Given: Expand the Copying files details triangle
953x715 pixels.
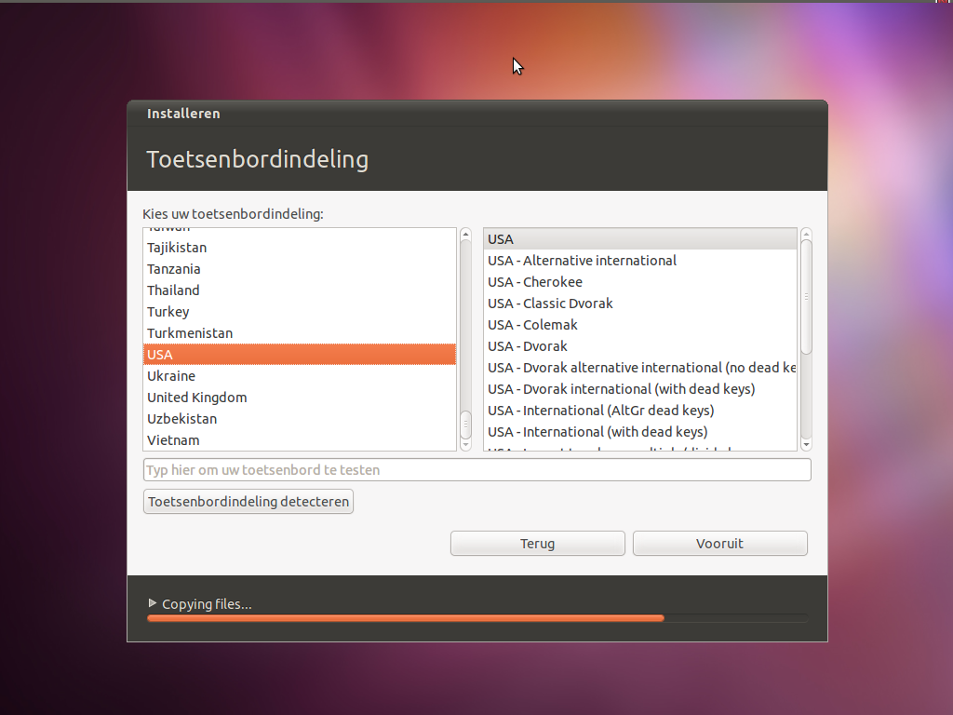Looking at the screenshot, I should (x=153, y=603).
